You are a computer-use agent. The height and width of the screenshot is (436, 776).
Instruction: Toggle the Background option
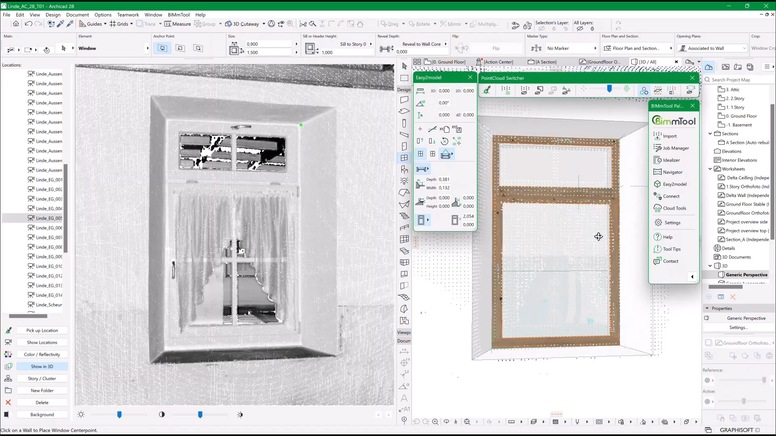[42, 415]
